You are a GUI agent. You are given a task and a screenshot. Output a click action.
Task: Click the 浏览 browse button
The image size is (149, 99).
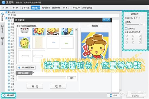tap(72, 78)
